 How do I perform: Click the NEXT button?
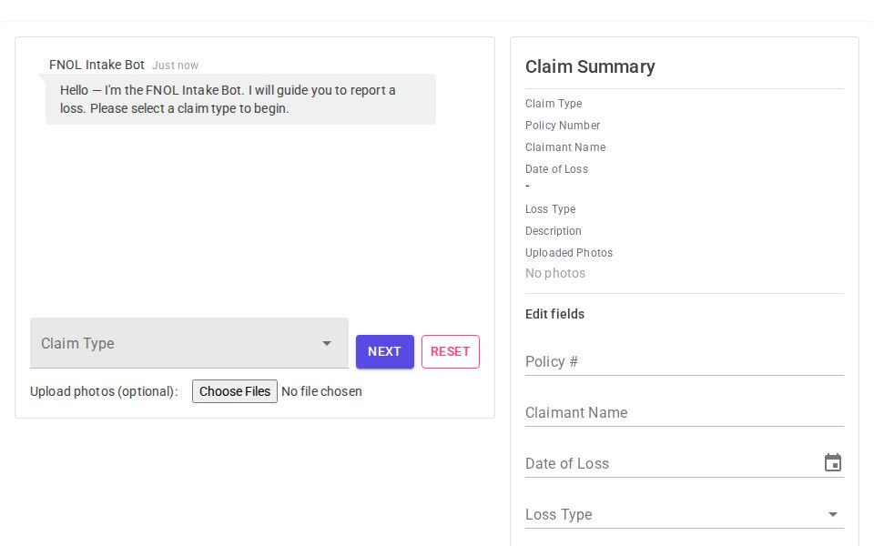[x=384, y=351]
